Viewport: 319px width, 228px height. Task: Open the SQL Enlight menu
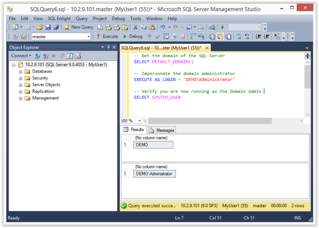[x=59, y=19]
